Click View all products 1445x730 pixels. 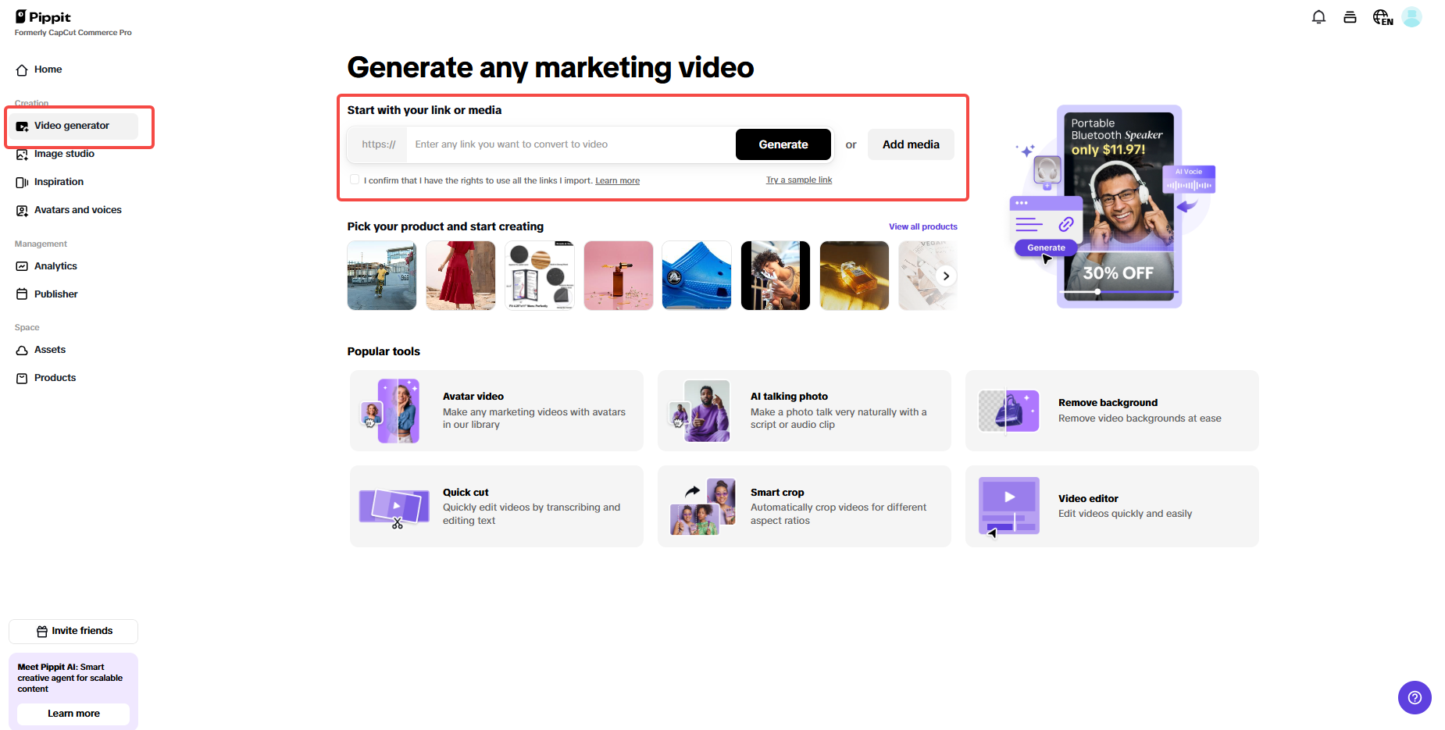[x=922, y=226]
